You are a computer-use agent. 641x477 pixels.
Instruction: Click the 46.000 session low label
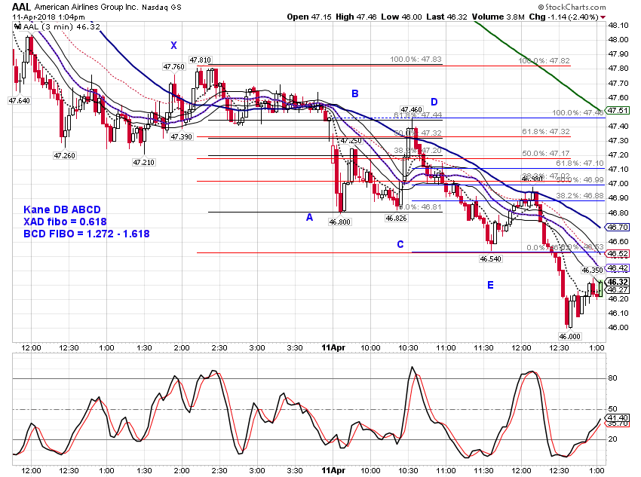[x=570, y=337]
